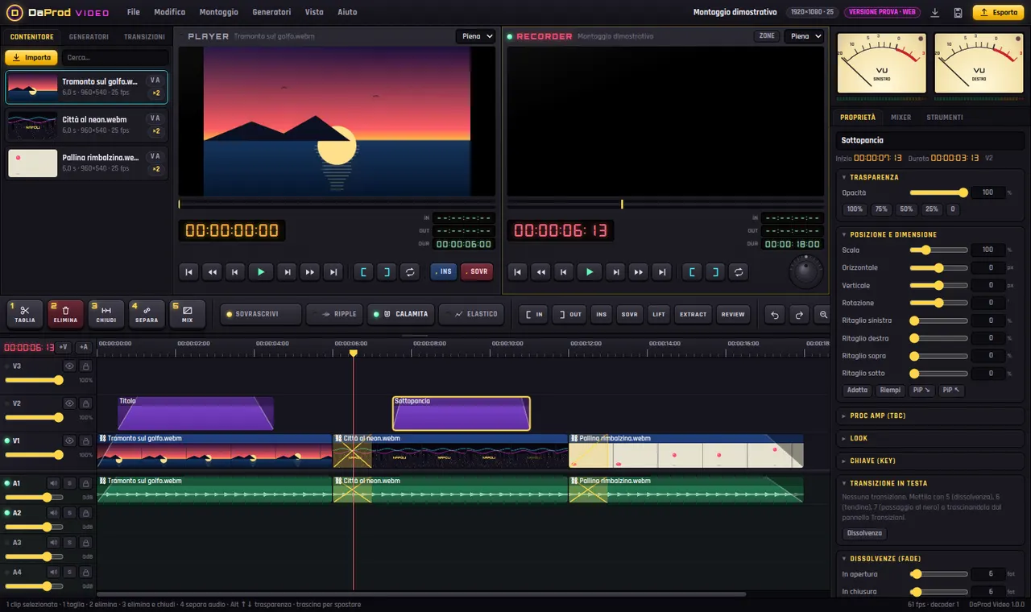
Task: Click the Dissolvenza button in the Transizione in testa section
Action: click(865, 533)
